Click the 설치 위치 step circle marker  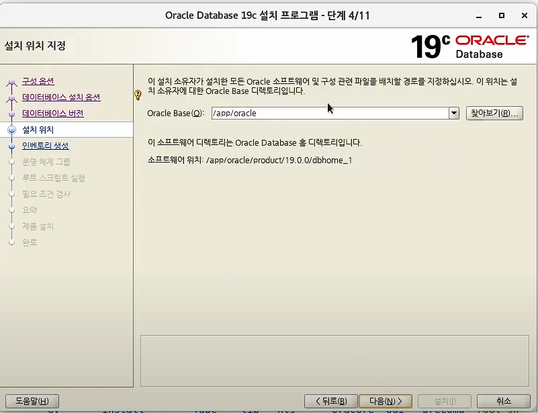point(11,130)
